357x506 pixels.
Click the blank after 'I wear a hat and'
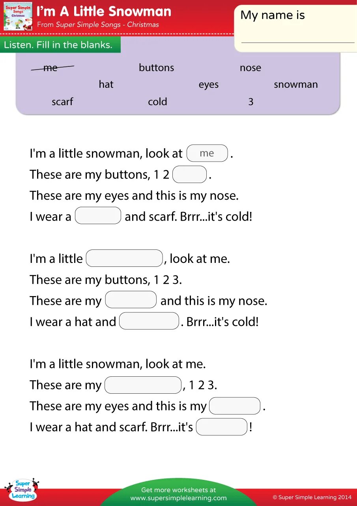pos(149,321)
